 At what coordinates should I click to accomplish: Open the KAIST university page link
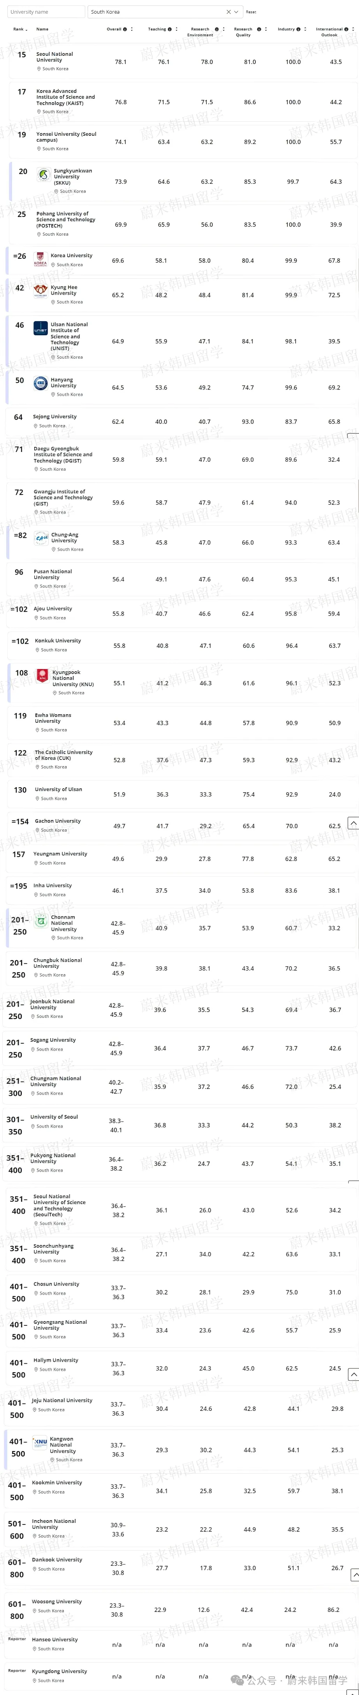tap(65, 97)
